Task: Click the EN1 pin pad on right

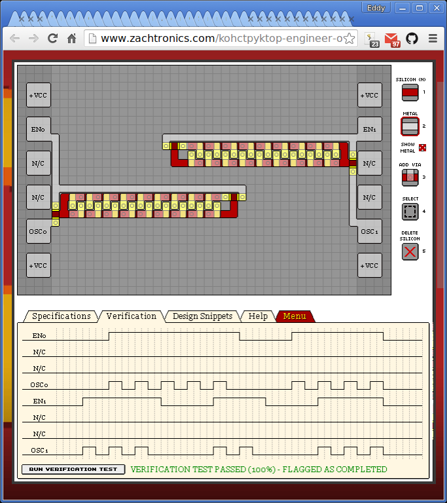Action: click(370, 130)
